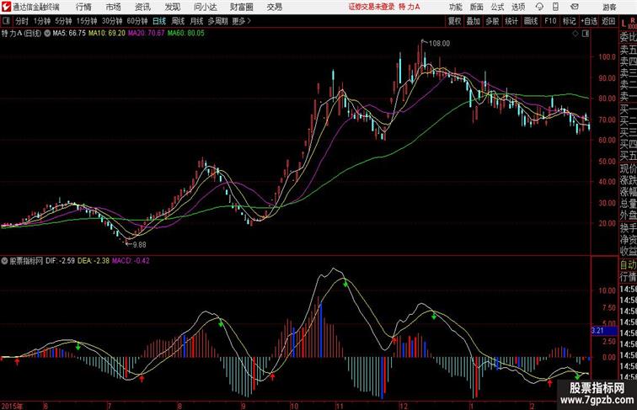The image size is (637, 410).
Task: Toggle the side panel icon beside the diamond
Action: pyautogui.click(x=586, y=34)
